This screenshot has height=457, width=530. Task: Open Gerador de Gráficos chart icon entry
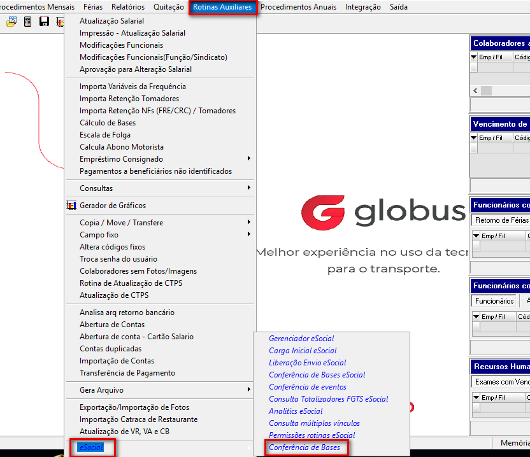[x=71, y=206]
